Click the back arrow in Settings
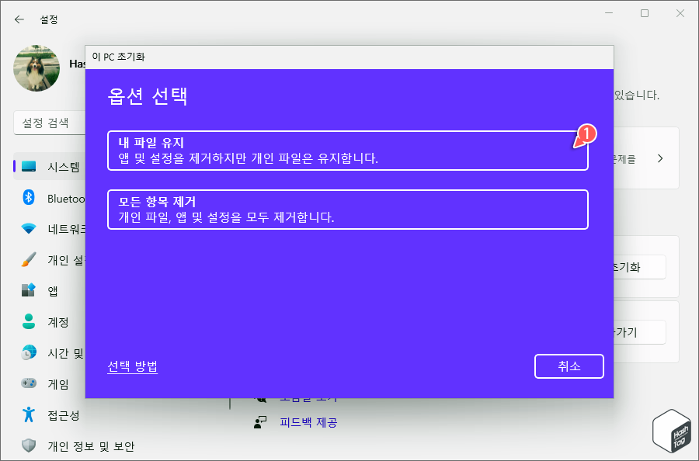 click(x=19, y=19)
